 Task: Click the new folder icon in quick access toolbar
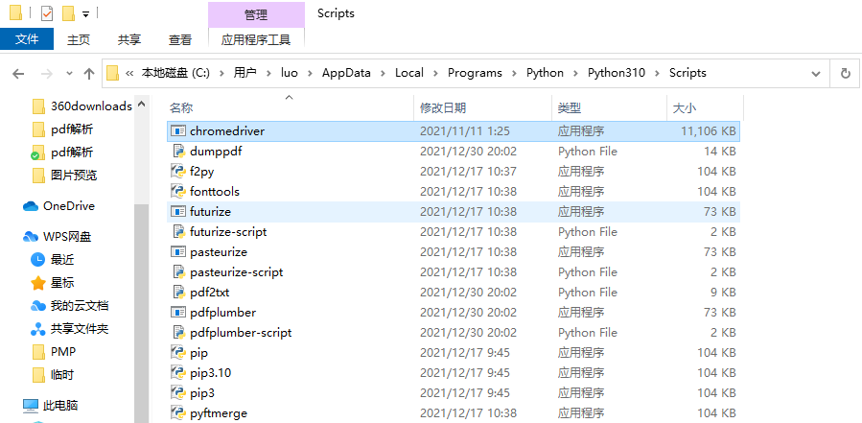click(68, 13)
